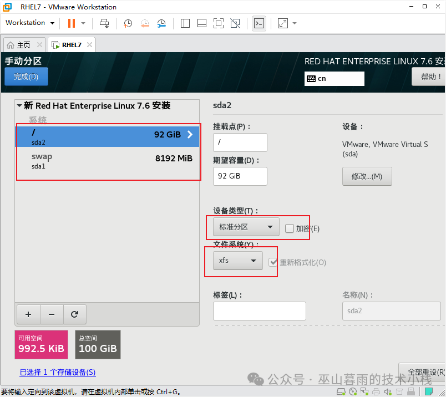Collapse the 新 Red Hat Enterprise Linux 7.6 安装 tree
This screenshot has height=397, width=446.
[19, 105]
